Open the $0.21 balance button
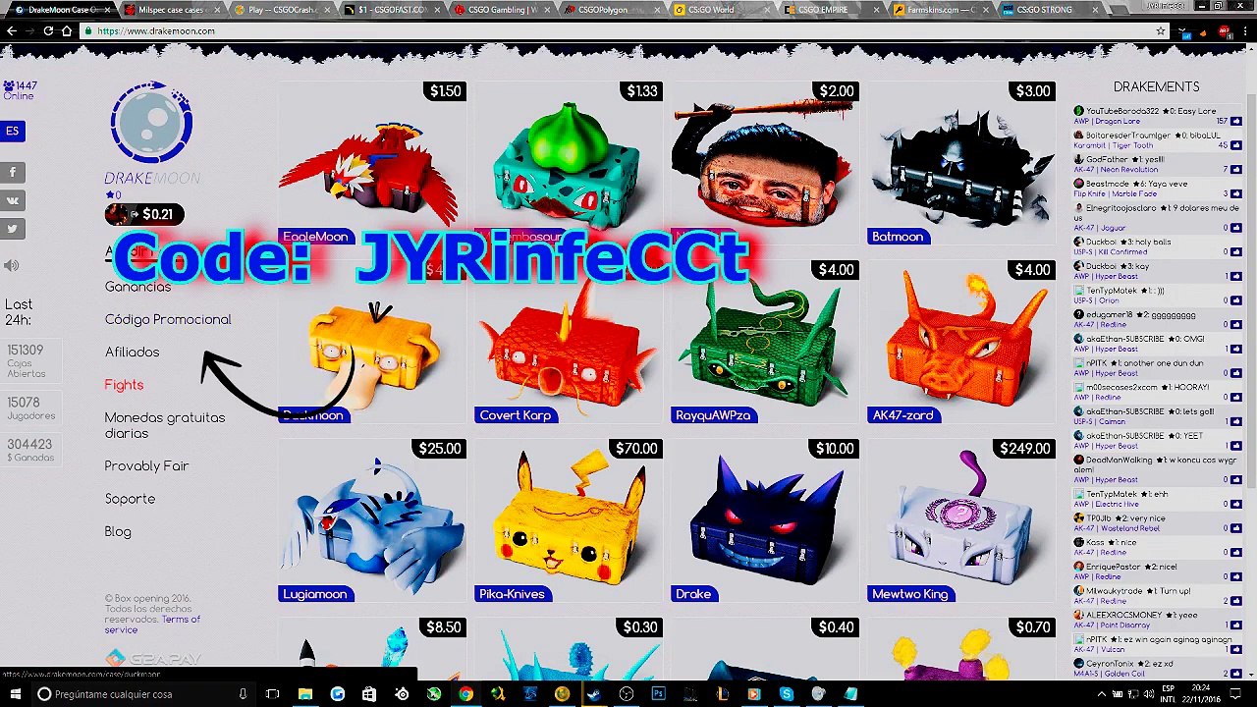 [144, 214]
